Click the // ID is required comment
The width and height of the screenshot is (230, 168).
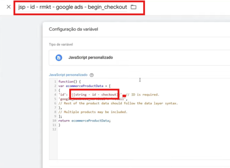tap(143, 94)
